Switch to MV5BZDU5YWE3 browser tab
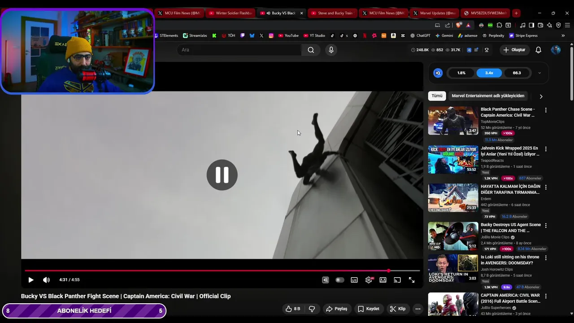Image resolution: width=574 pixels, height=323 pixels. [485, 13]
